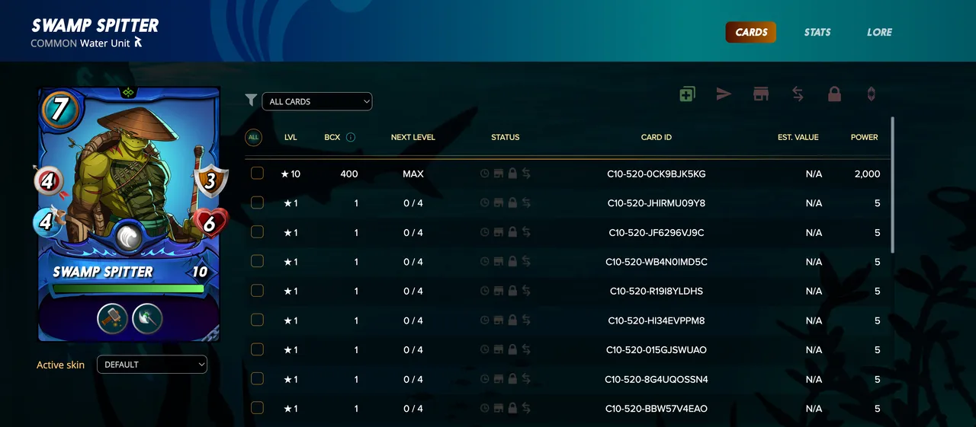Click the market storefront icon in toolbar
Viewport: 976px width, 427px height.
pos(760,94)
